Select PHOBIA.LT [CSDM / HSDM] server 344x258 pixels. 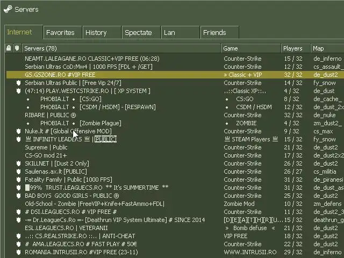click(91, 107)
